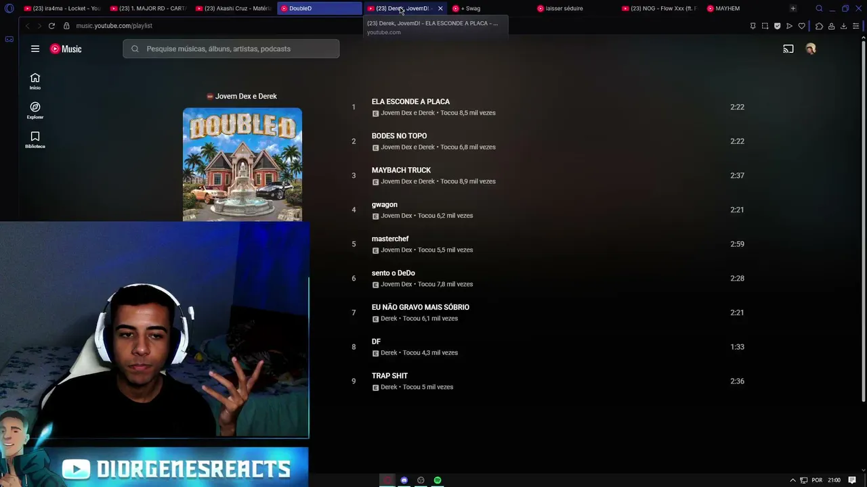Go to Início in the sidebar
The width and height of the screenshot is (867, 487).
(35, 81)
